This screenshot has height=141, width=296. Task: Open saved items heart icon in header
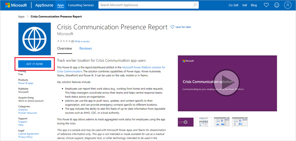[x=266, y=5]
